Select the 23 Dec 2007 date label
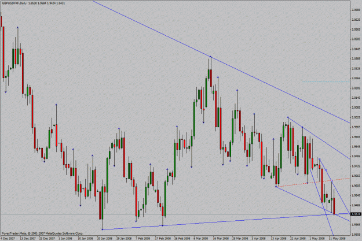Viewport: 362px width, 241px height. (47, 238)
